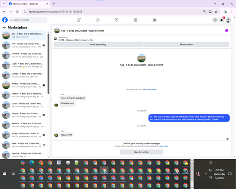Open the Facebook home logo
This screenshot has height=189, width=236.
coord(5,20)
